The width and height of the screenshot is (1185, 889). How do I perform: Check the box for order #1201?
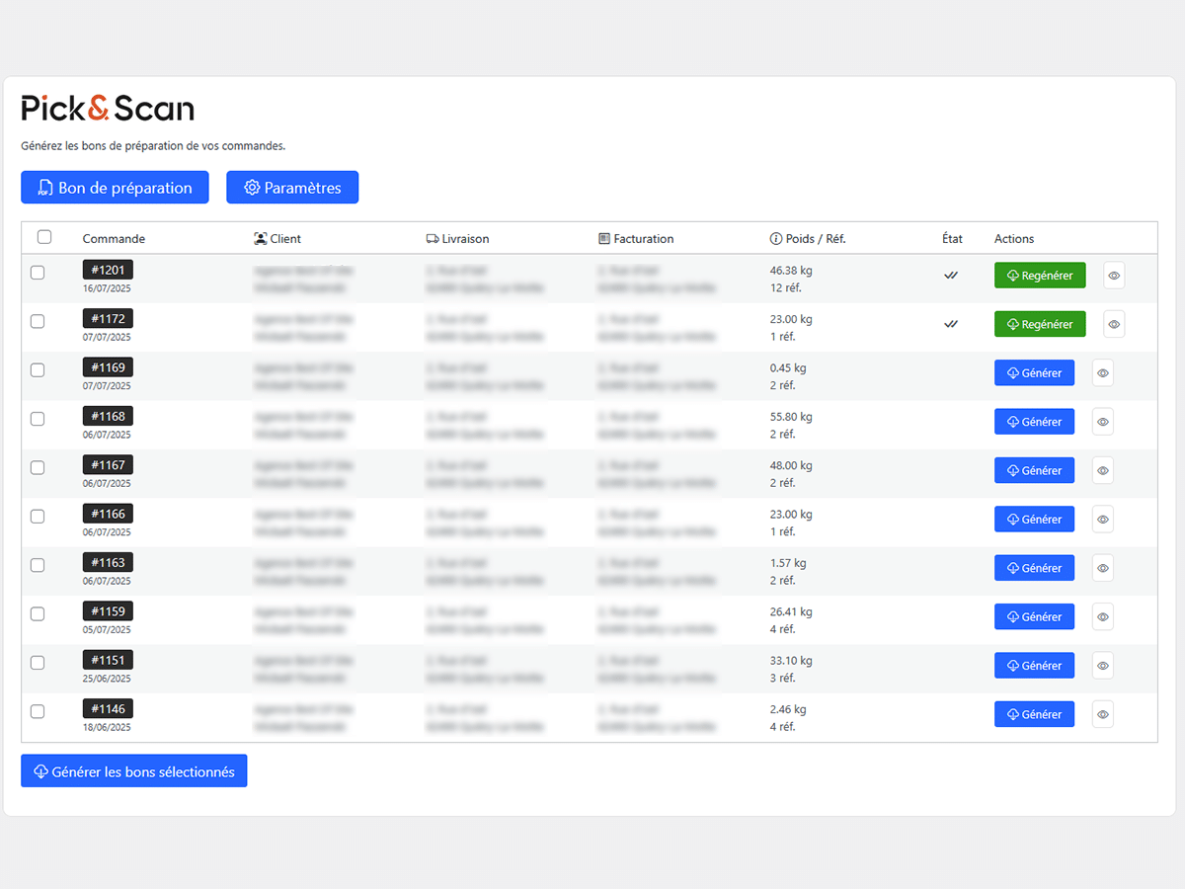point(38,273)
